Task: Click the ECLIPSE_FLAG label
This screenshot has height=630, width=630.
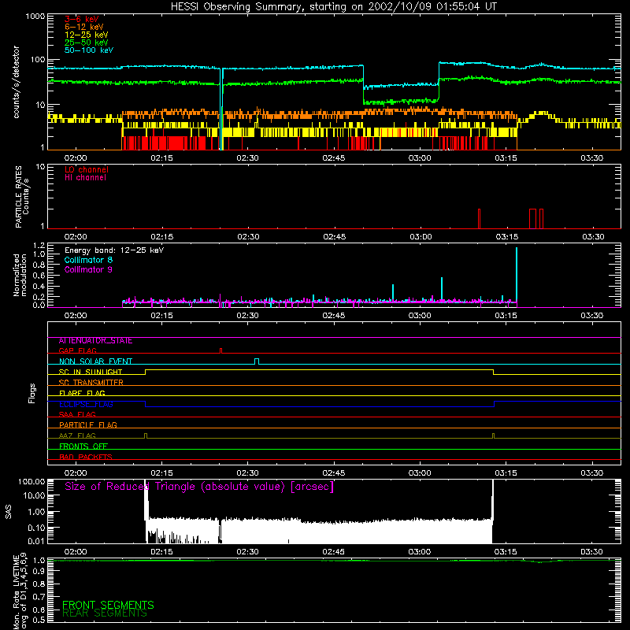Action: 86,404
